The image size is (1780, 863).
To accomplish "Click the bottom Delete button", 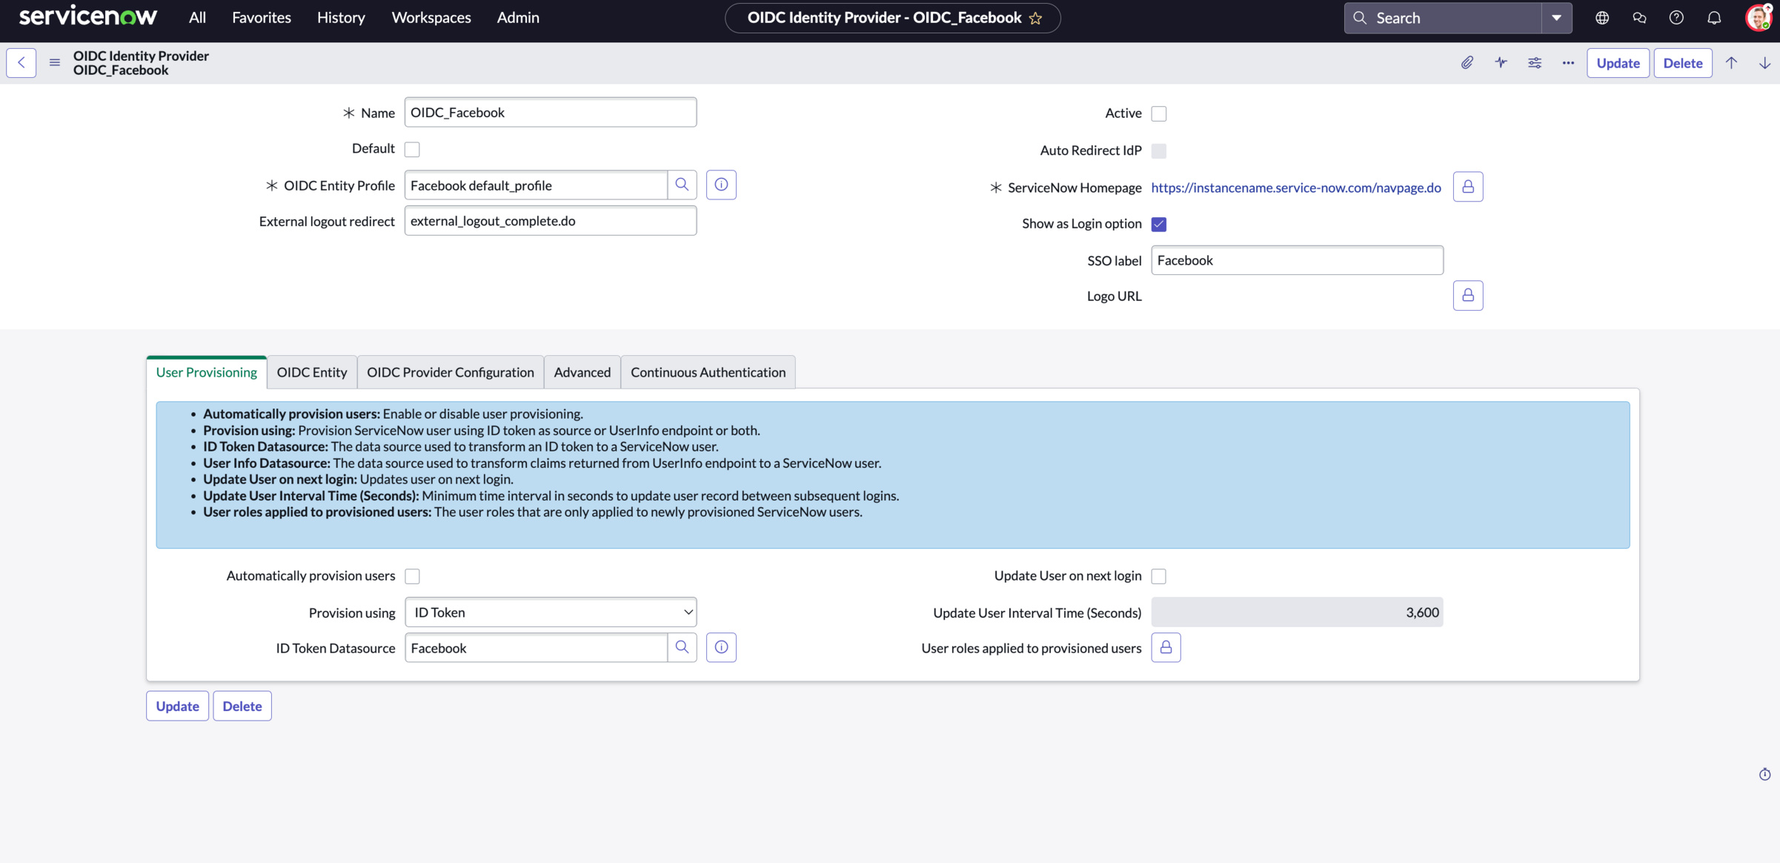I will (x=242, y=706).
